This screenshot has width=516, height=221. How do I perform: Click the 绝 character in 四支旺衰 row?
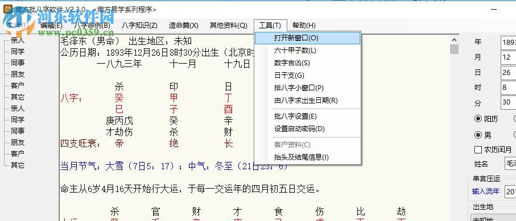coord(174,144)
